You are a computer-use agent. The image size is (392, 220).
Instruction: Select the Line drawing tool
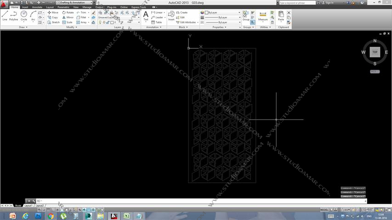coord(5,16)
